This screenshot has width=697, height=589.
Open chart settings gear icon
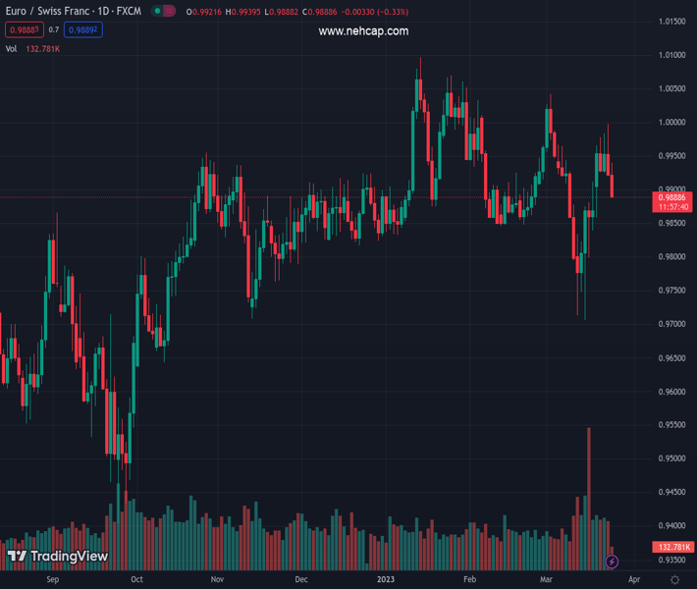coord(674,580)
